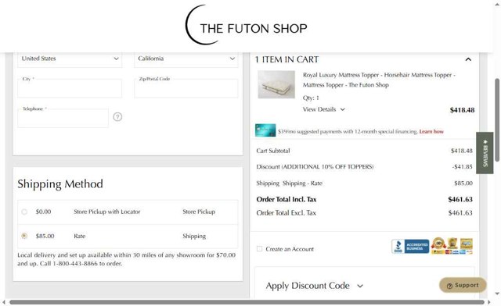
Task: Click the scroll left arrow on horizontal scrollbar
Action: 4,302
